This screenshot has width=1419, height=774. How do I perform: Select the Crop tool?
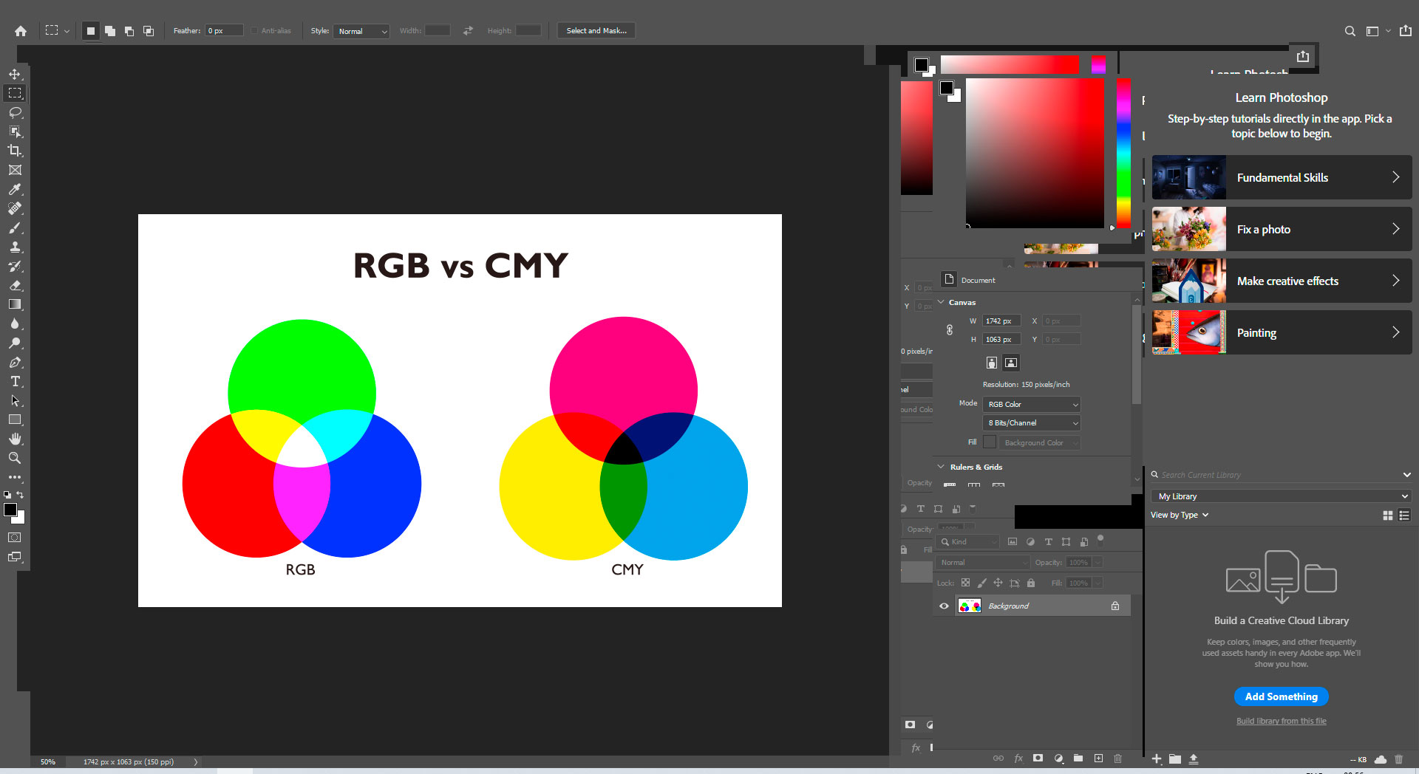tap(15, 151)
